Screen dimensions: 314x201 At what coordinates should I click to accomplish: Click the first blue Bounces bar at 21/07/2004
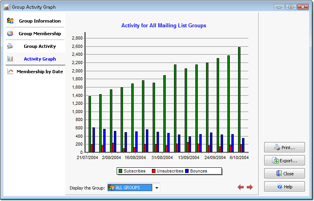click(x=93, y=140)
